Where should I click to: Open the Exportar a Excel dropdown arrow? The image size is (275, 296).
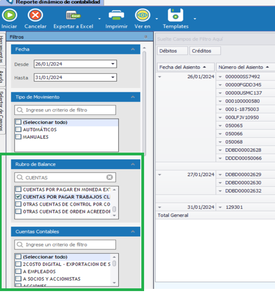(99, 19)
